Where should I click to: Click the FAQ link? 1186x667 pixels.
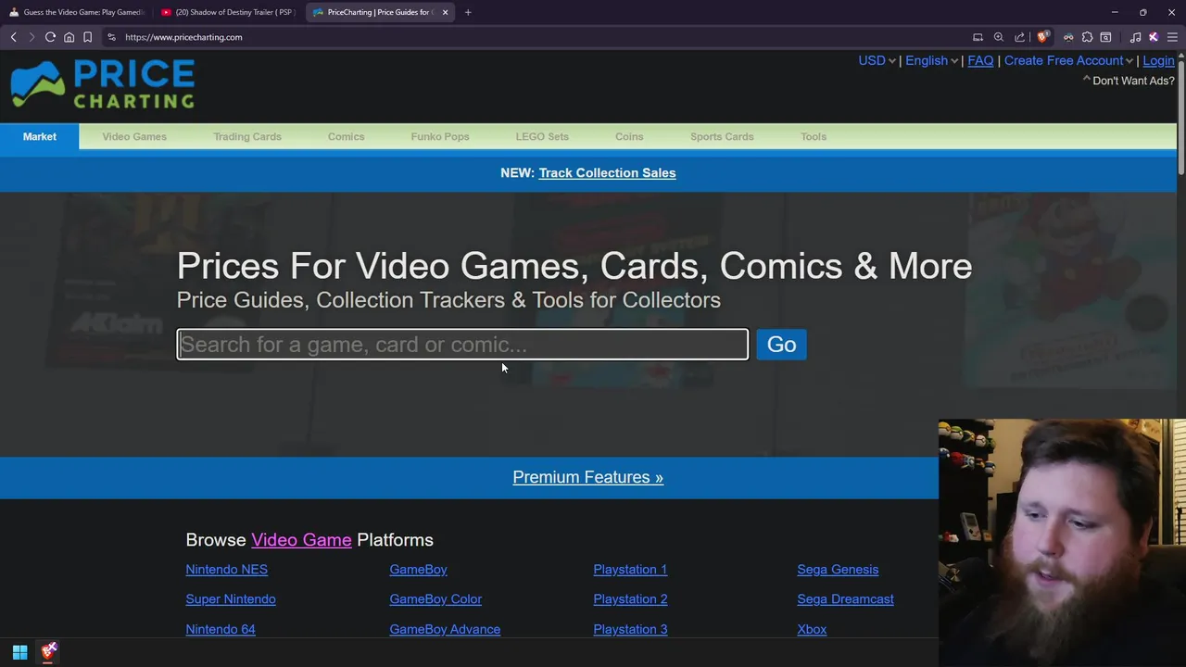point(980,60)
